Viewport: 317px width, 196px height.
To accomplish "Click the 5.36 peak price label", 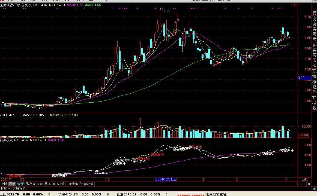I will [167, 10].
